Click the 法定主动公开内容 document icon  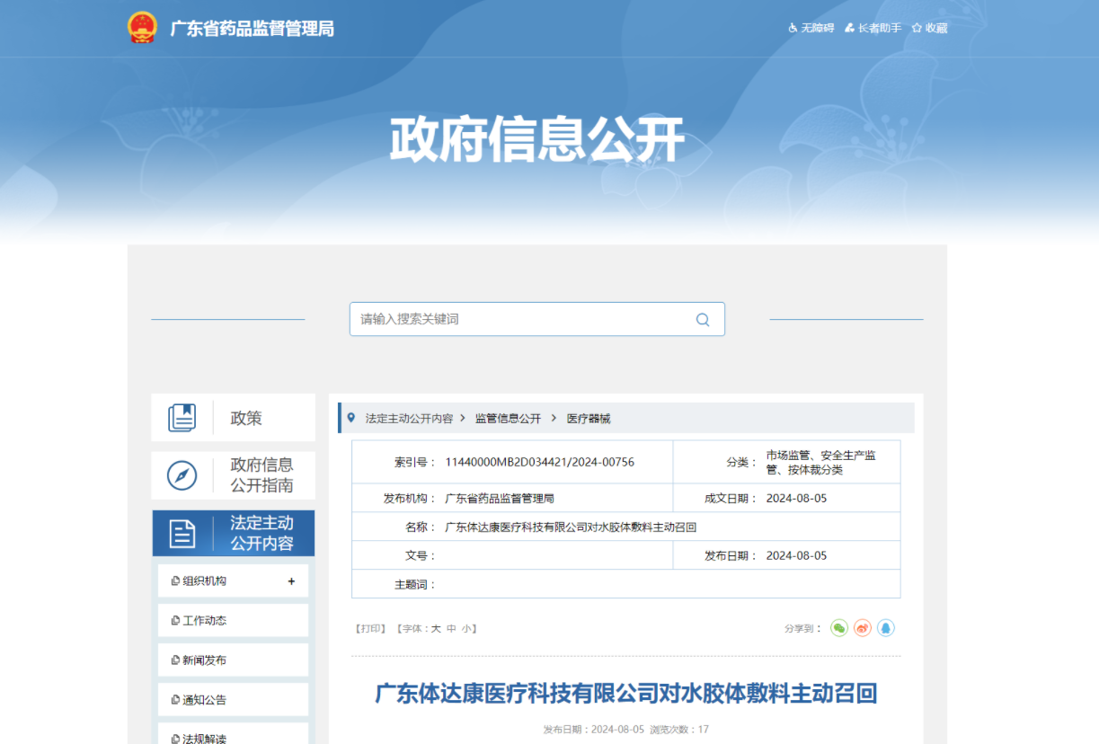tap(182, 534)
